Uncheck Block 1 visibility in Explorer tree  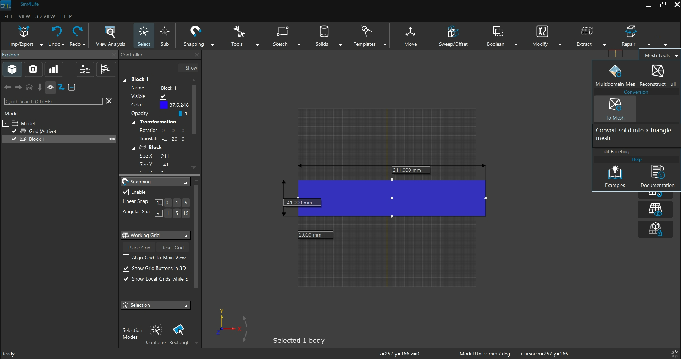[14, 139]
